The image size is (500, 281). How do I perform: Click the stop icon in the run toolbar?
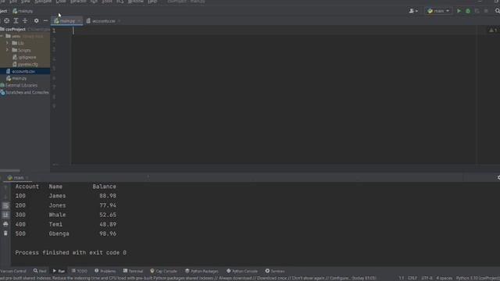486,11
